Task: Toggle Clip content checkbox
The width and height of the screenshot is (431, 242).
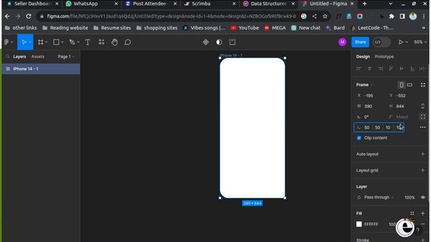Action: tap(359, 138)
